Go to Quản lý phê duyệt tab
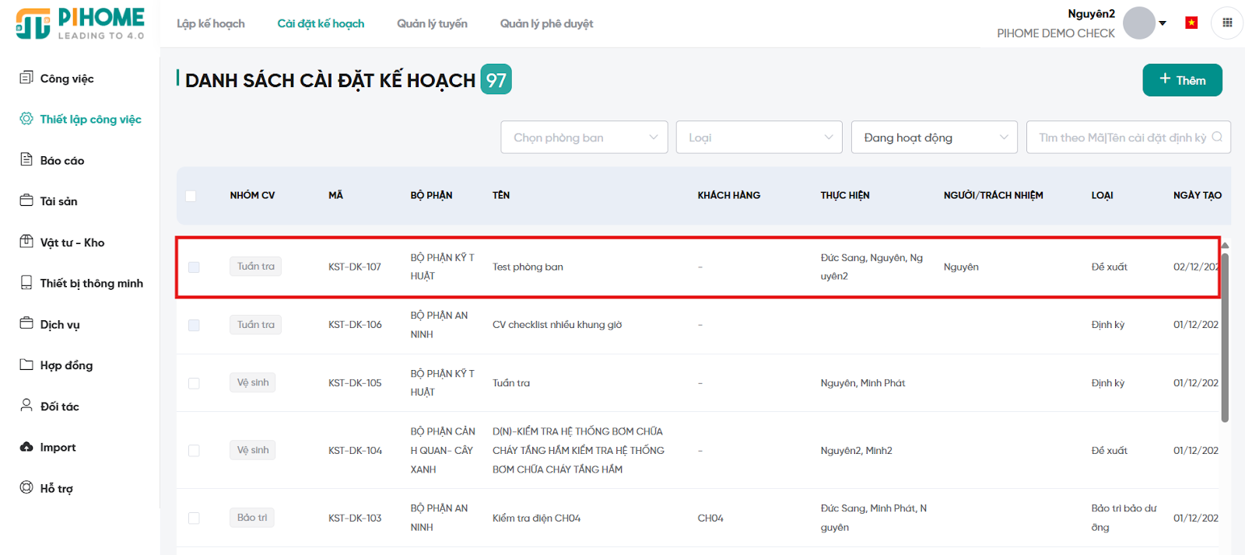 pos(546,24)
